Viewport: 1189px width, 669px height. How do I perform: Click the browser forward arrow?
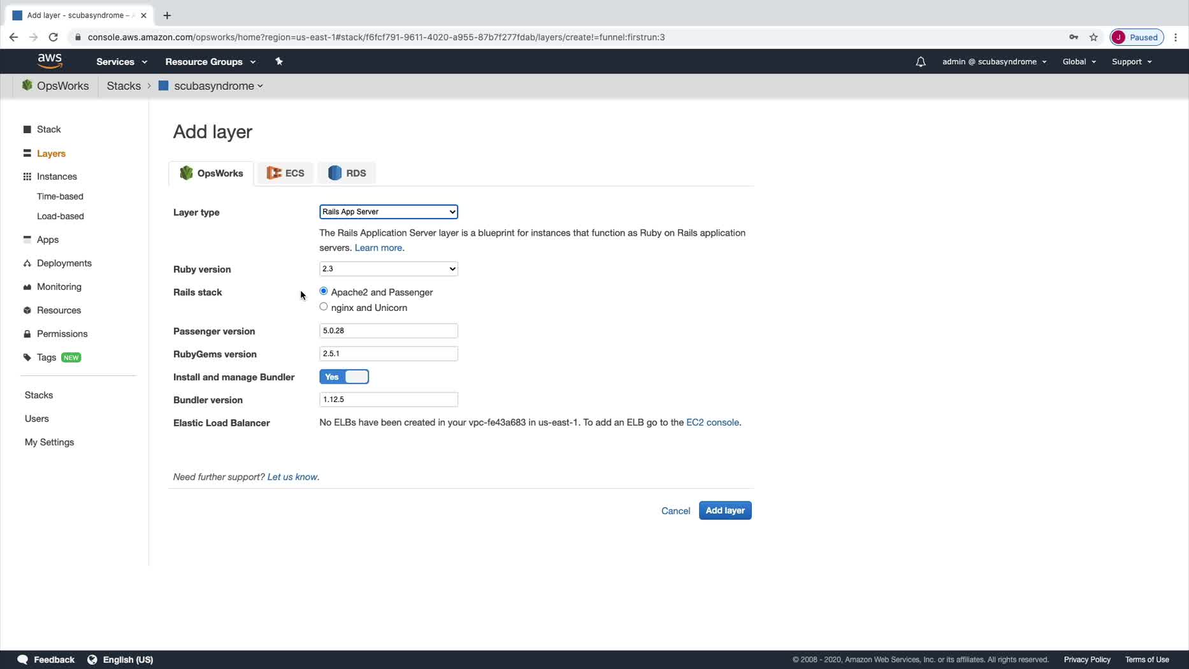click(x=33, y=37)
